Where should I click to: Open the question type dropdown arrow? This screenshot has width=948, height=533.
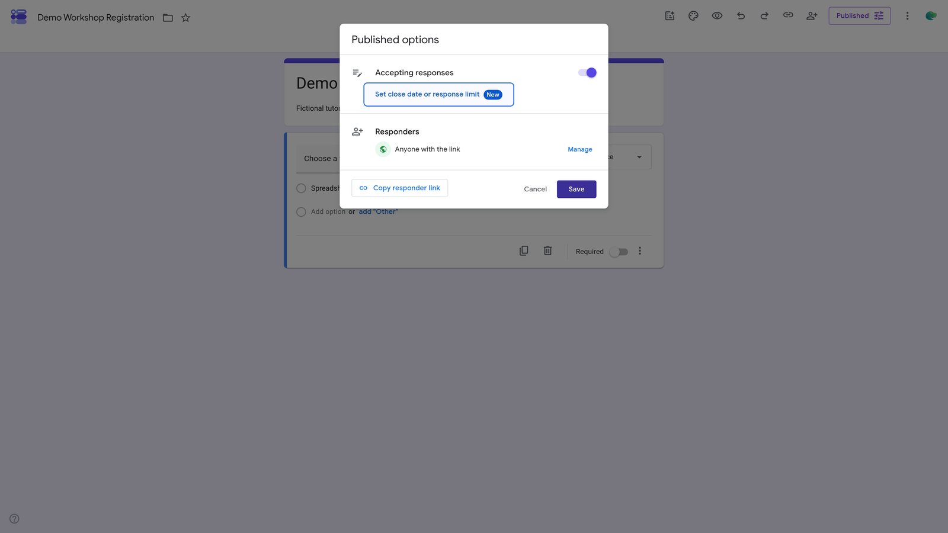click(639, 157)
